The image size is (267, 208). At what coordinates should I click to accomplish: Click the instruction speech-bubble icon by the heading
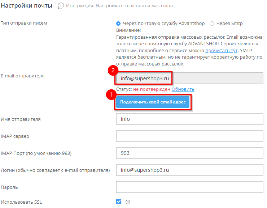pos(61,6)
